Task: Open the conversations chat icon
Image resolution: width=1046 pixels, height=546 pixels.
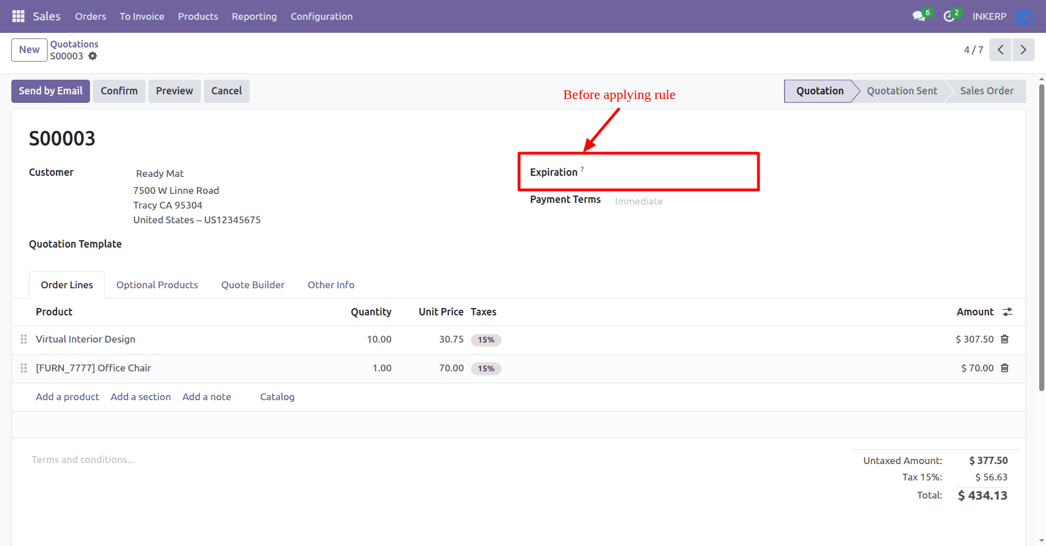Action: 919,16
